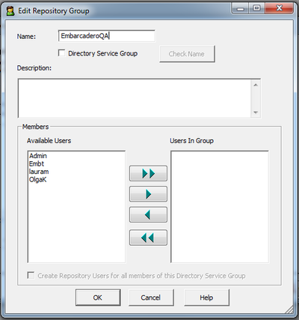299x320 pixels.
Task: Click the empty Users In Group list
Action: pyautogui.click(x=220, y=207)
